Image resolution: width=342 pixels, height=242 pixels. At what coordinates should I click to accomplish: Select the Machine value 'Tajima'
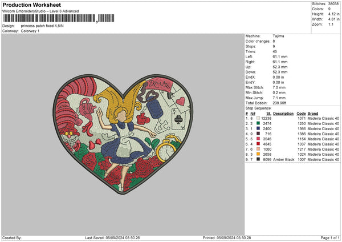click(x=278, y=36)
